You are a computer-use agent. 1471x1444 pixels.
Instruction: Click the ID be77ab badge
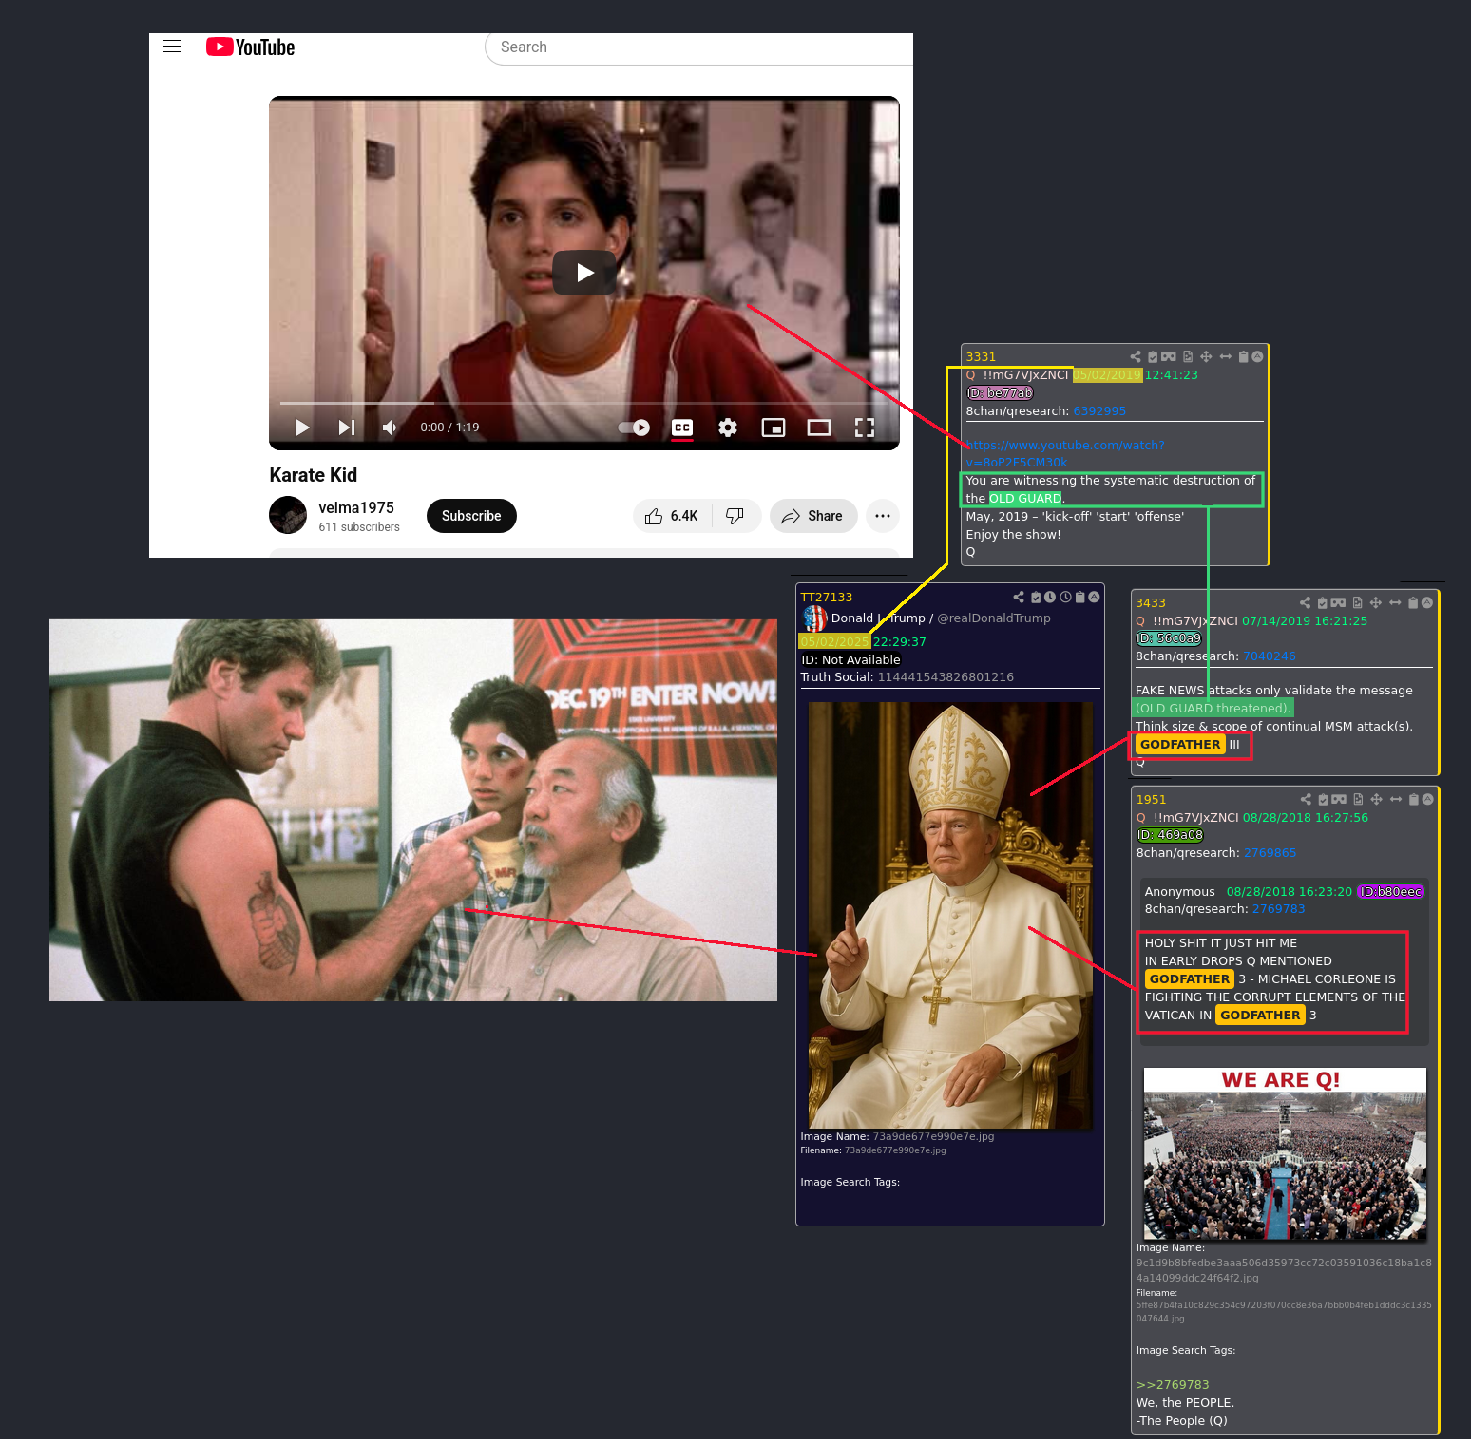[1000, 393]
